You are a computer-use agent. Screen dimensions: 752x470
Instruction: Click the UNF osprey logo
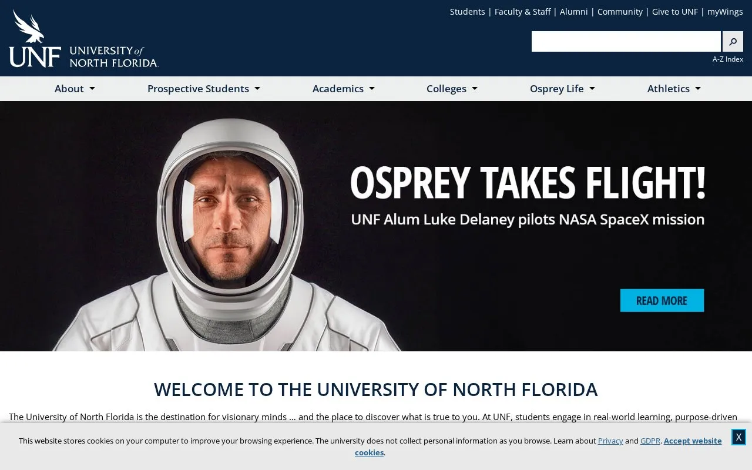pyautogui.click(x=84, y=39)
